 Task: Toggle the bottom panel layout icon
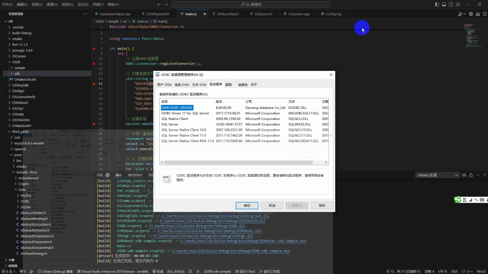pos(444,4)
